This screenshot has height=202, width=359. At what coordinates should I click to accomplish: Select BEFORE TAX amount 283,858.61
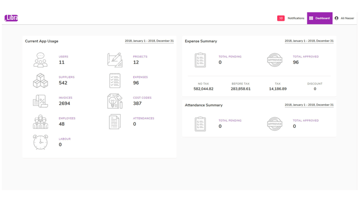pos(241,89)
